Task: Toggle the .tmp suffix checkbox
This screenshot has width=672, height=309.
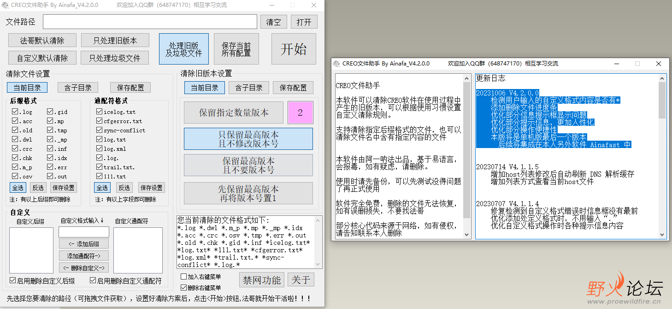Action: [50, 130]
